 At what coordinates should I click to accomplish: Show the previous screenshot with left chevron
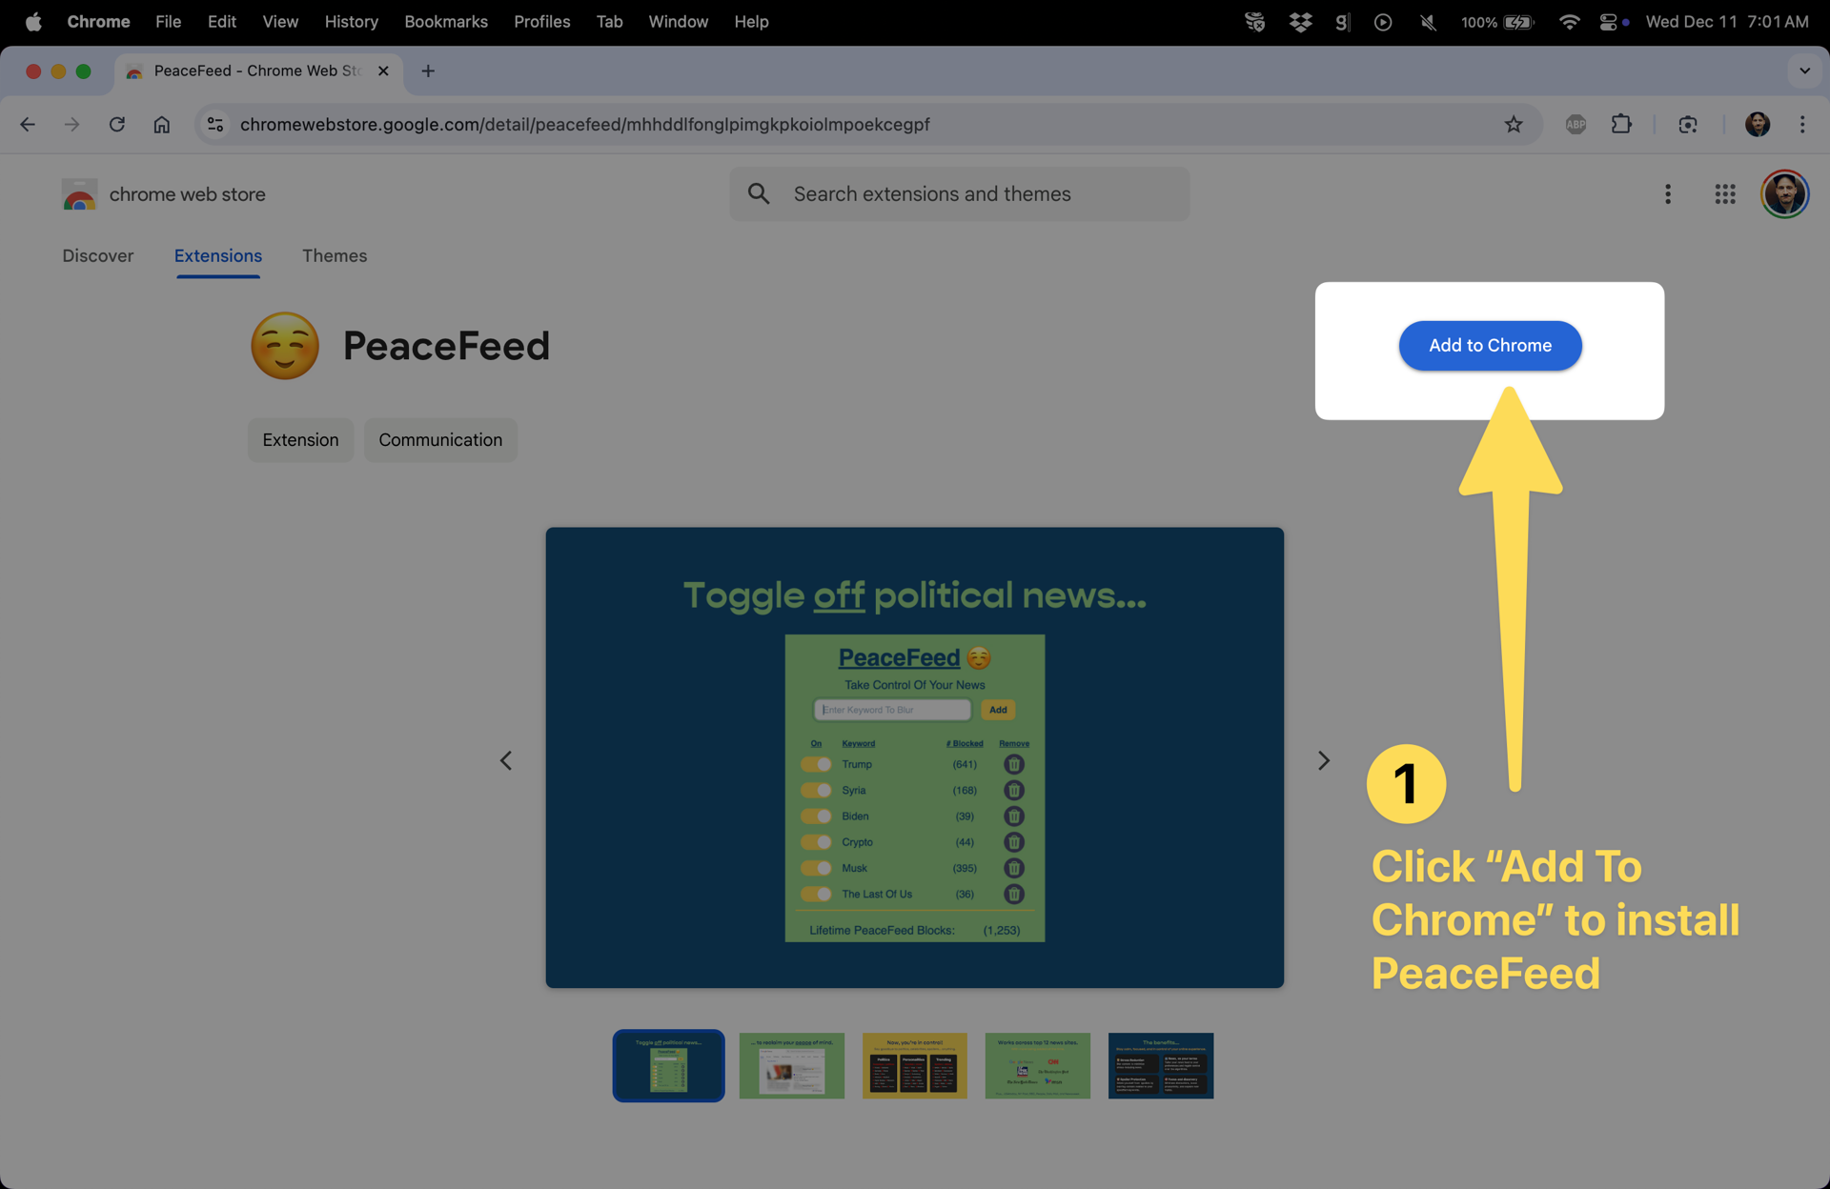coord(506,760)
